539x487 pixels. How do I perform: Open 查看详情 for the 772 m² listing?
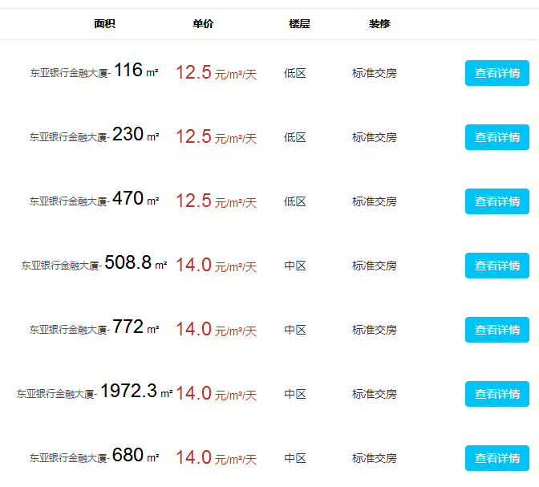tap(496, 330)
